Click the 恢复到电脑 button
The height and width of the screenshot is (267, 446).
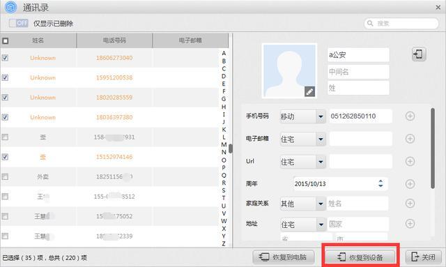[284, 257]
